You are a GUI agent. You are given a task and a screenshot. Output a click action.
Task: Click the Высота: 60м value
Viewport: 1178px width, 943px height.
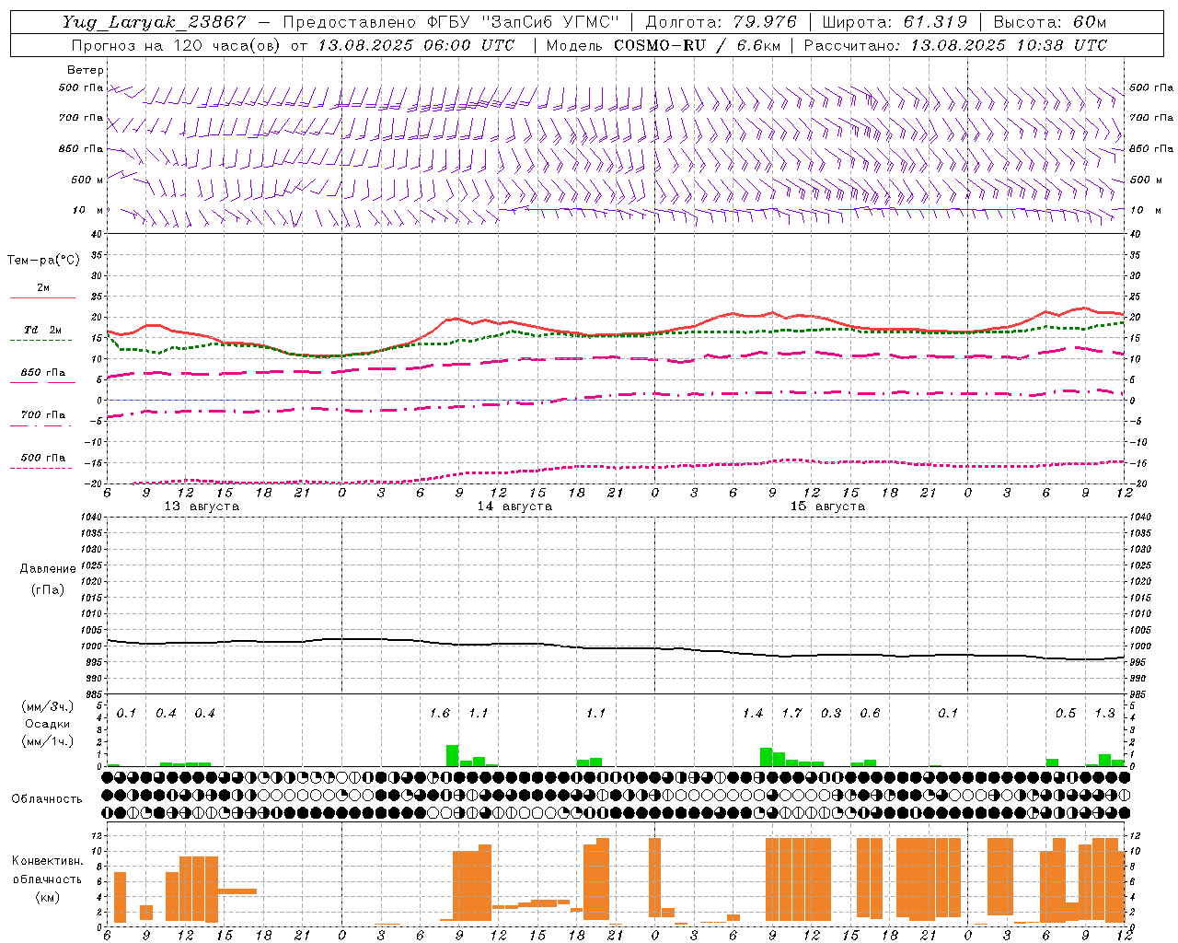pos(1049,22)
